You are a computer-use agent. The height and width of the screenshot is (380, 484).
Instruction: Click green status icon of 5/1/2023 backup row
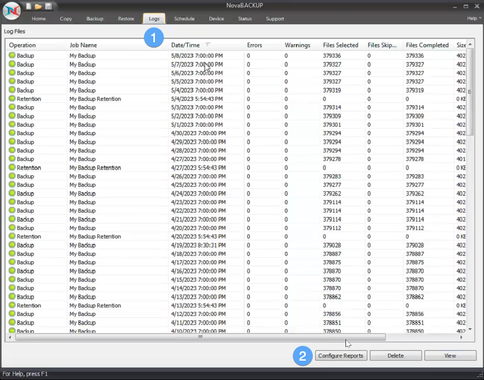pyautogui.click(x=12, y=125)
